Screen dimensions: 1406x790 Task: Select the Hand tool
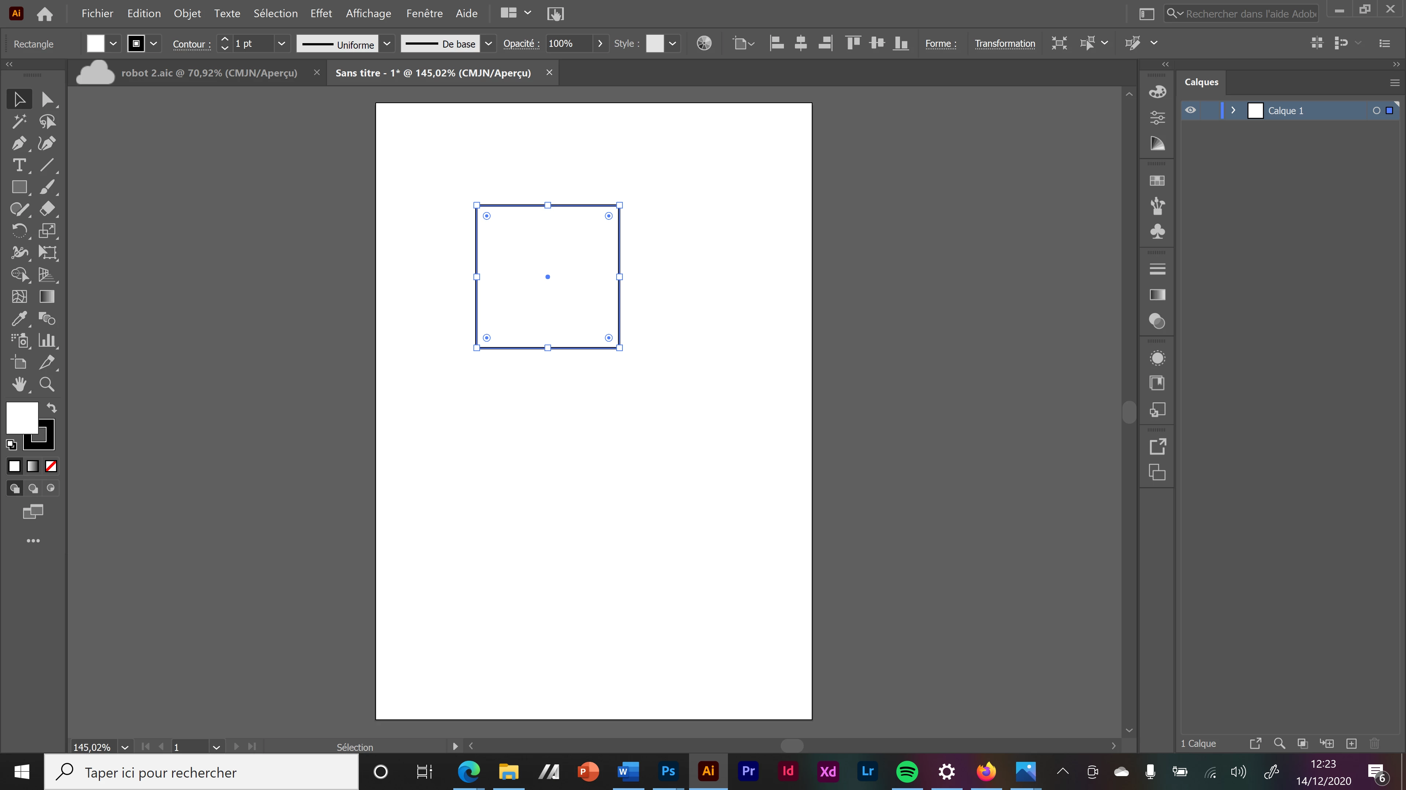tap(19, 384)
